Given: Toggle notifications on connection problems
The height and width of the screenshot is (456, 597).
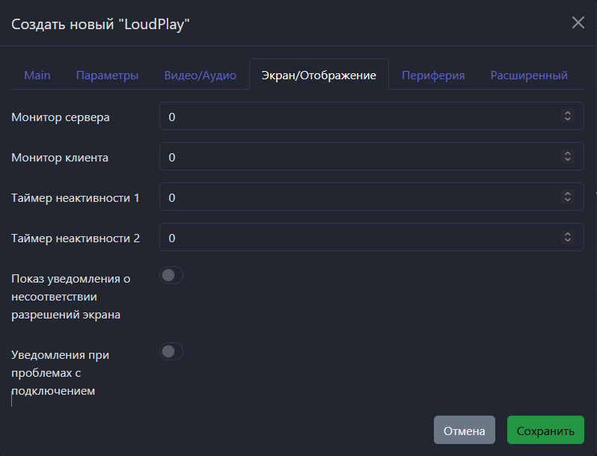Looking at the screenshot, I should tap(171, 351).
